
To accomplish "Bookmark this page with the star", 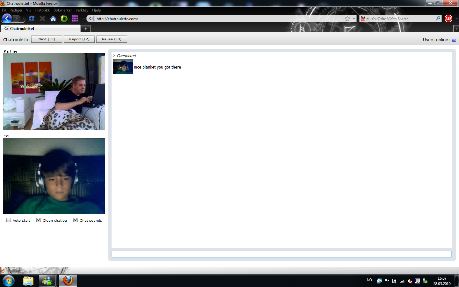I will tap(347, 18).
